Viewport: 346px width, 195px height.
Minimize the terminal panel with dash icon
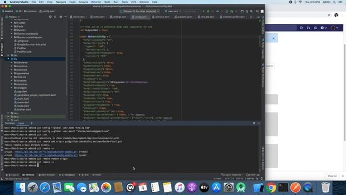(258, 123)
